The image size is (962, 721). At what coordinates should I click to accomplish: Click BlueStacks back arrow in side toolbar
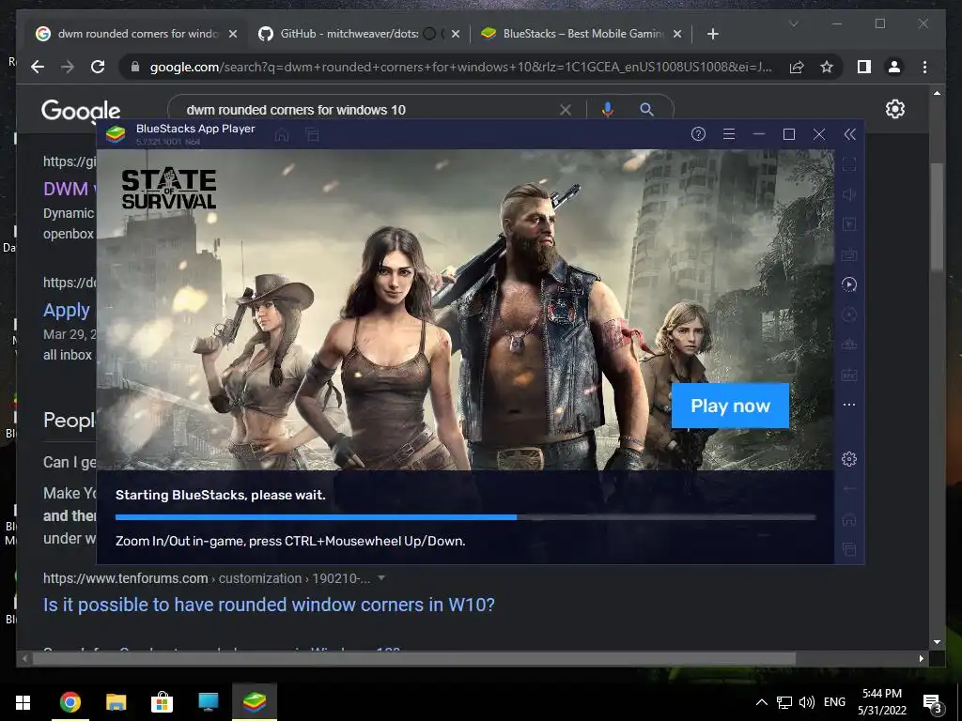pos(849,489)
